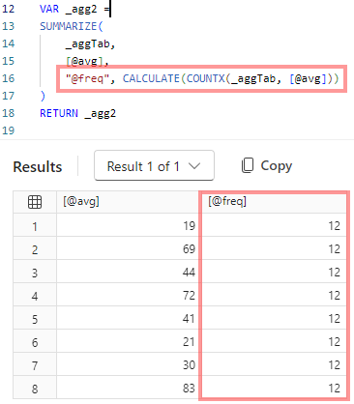Click the CALCULATE function on line 16
Viewport: 354px width, 404px height.
tap(151, 78)
